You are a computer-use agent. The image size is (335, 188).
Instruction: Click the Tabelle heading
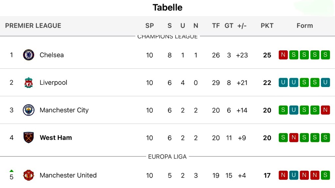(167, 8)
